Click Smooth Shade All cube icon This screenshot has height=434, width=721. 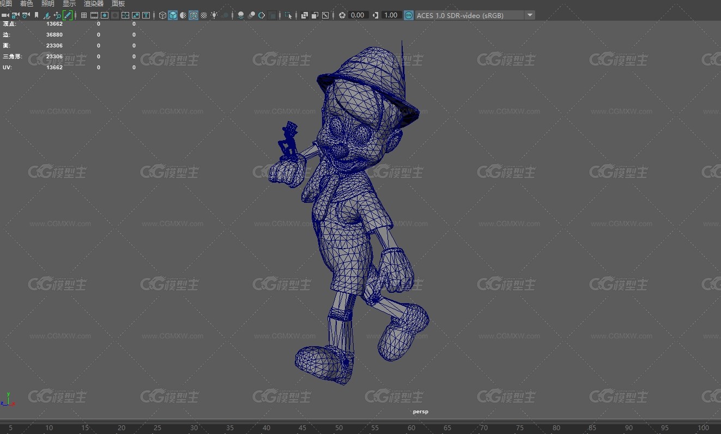tap(173, 15)
